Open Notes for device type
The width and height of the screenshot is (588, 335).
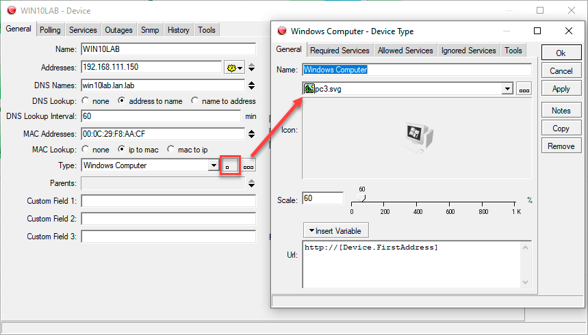pos(561,111)
